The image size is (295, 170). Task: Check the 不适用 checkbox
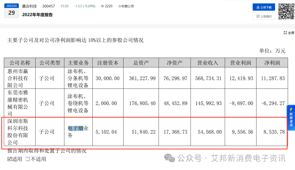coord(28,159)
